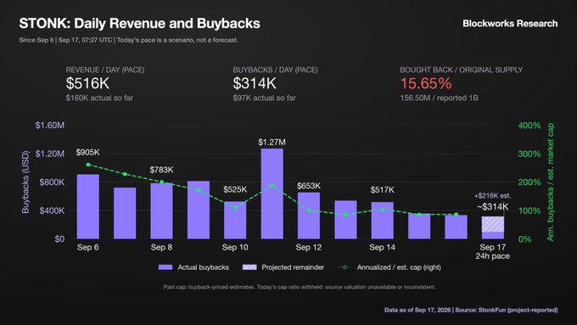Click the green line point on the $1.27M bar
This screenshot has height=325, width=577.
tap(272, 186)
